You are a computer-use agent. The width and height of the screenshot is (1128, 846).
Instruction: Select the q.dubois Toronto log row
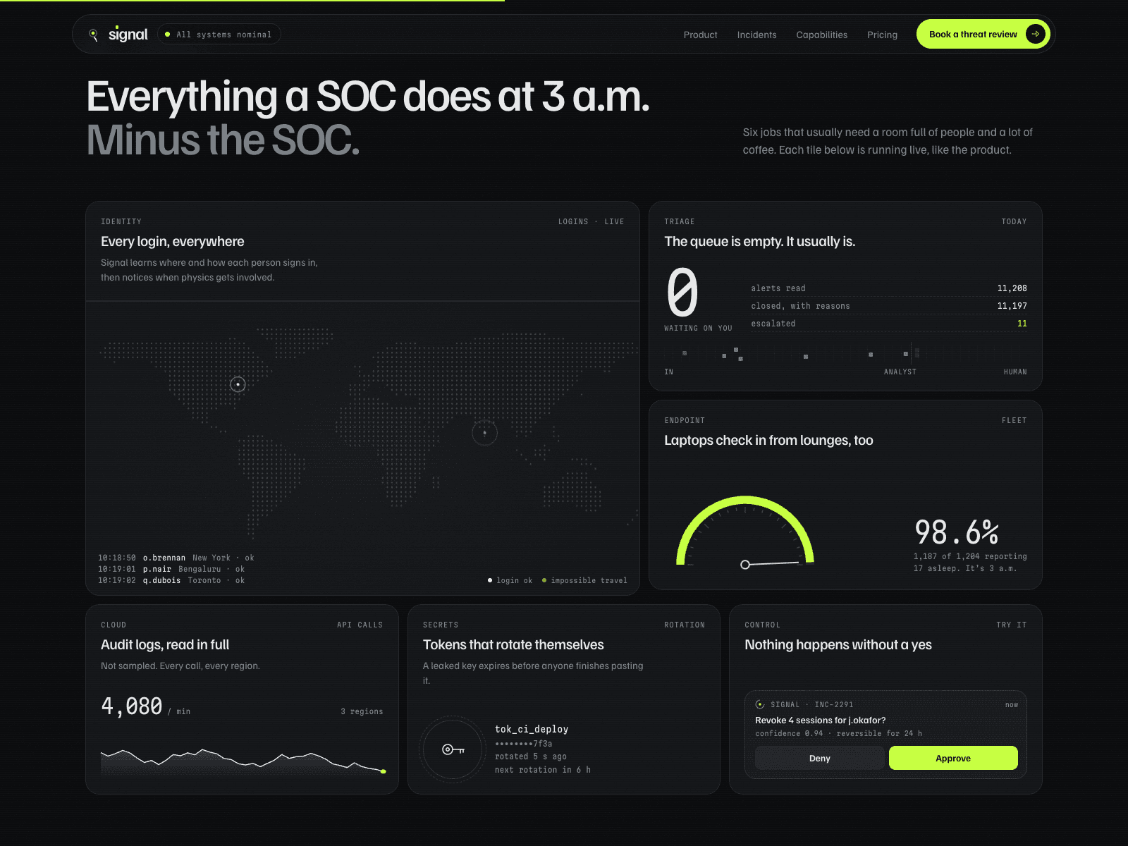coord(171,580)
